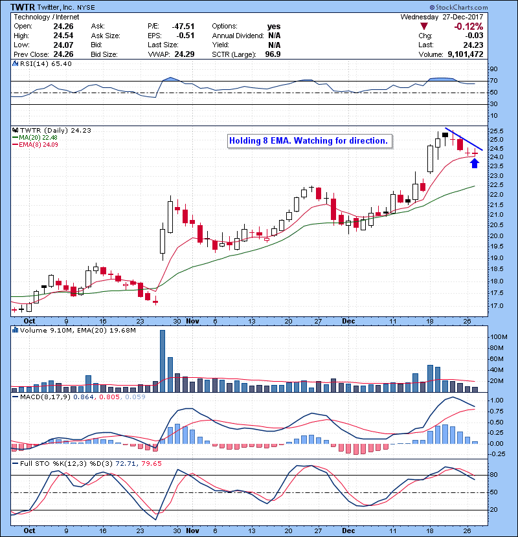This screenshot has width=518, height=537.
Task: Click the Open value 24.26
Action: (63, 27)
